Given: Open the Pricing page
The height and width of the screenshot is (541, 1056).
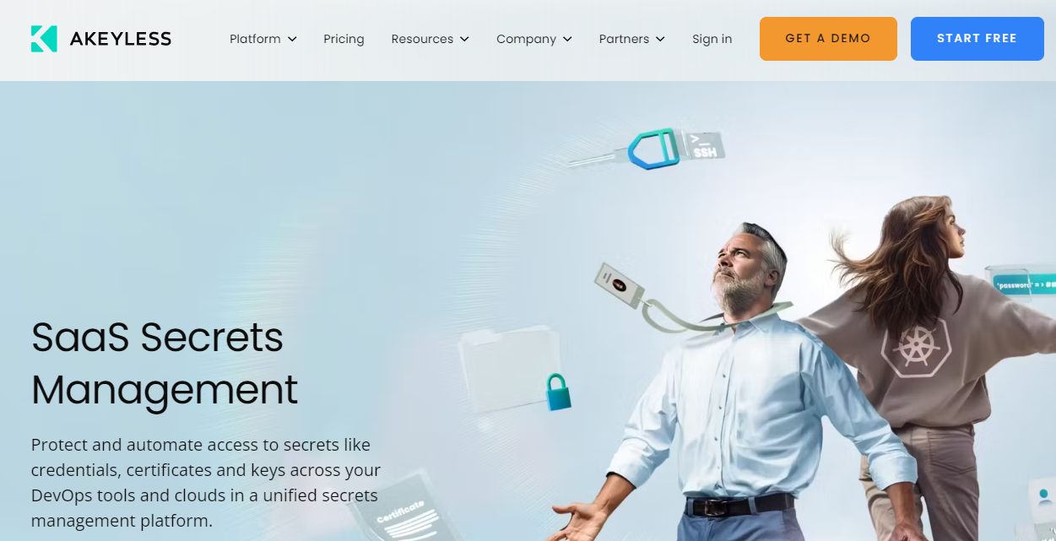Looking at the screenshot, I should [x=344, y=39].
